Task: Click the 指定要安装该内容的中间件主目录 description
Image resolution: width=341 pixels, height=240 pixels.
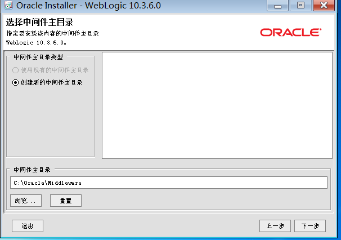Action: coord(53,33)
